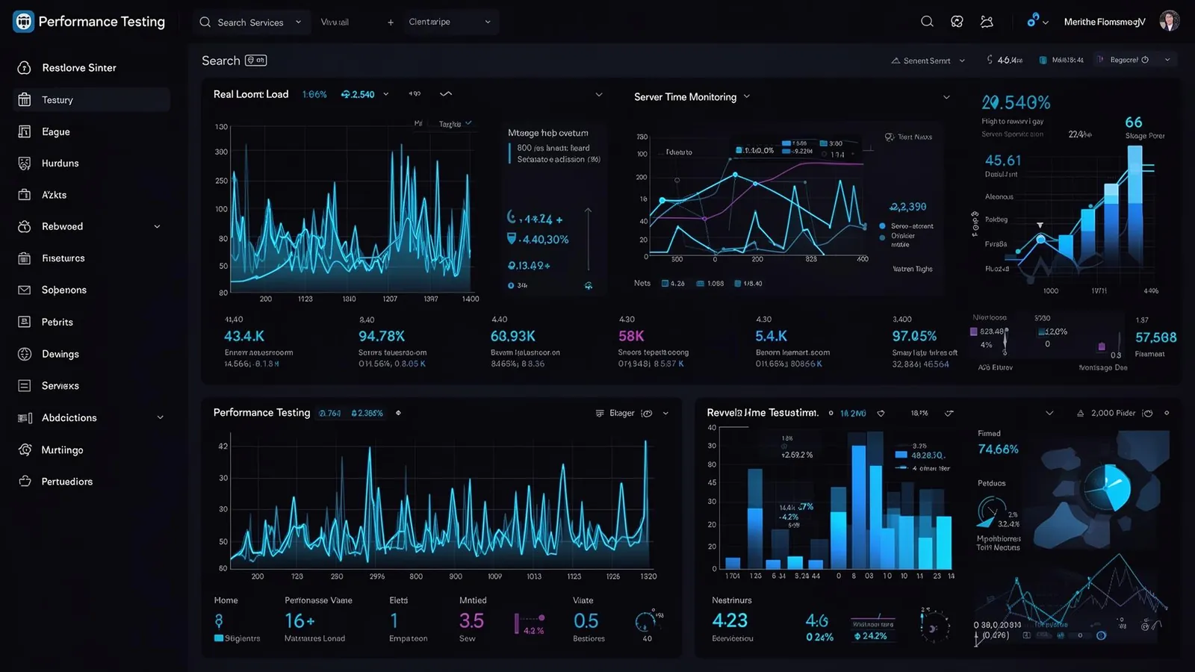Open the search magnifier icon in top bar

point(927,22)
